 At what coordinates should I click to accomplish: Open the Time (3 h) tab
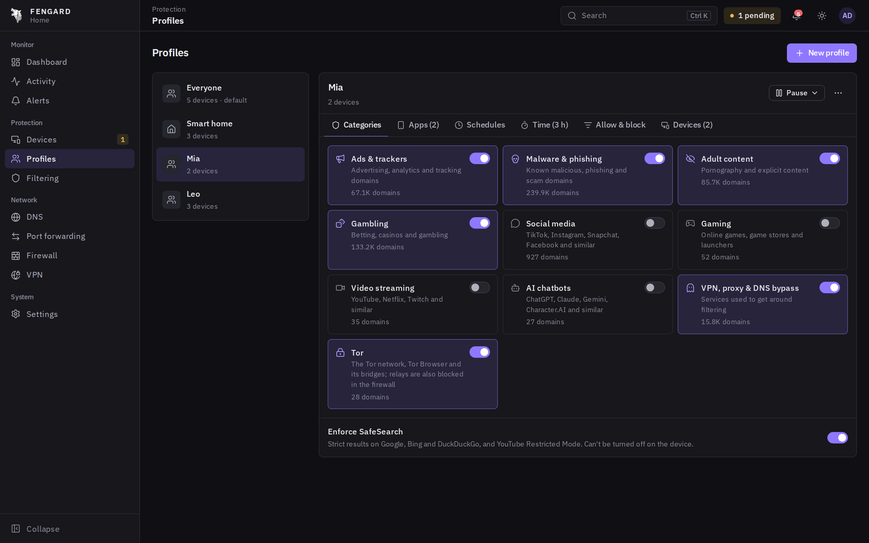click(544, 125)
